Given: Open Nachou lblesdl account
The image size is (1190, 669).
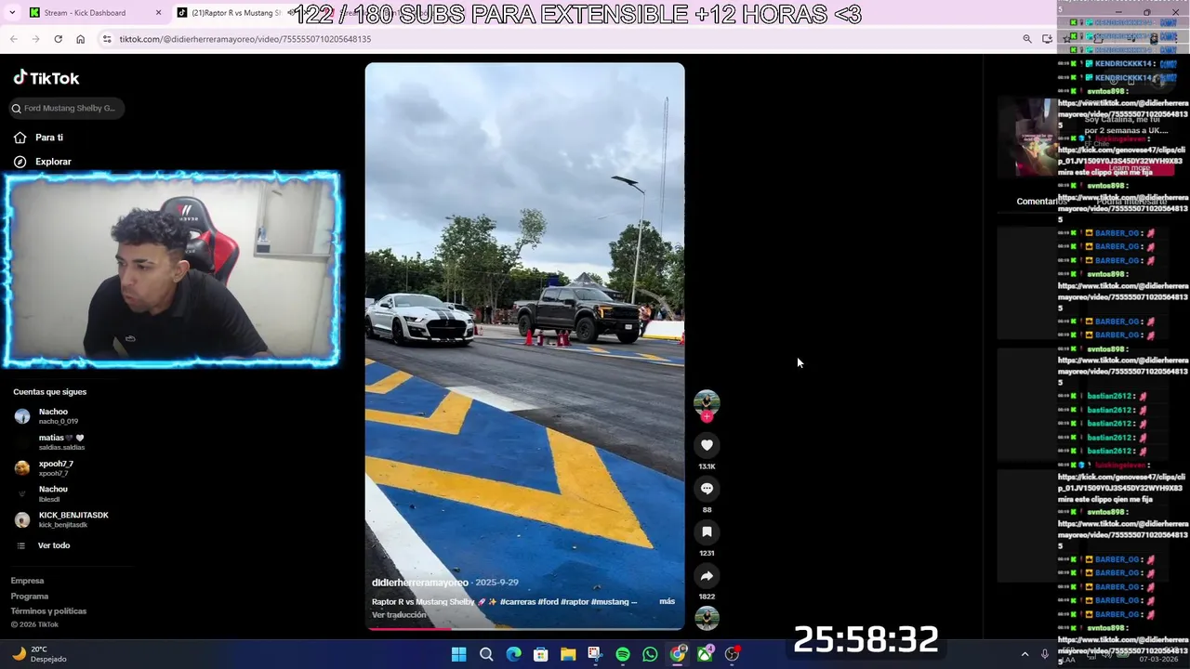Looking at the screenshot, I should (x=52, y=494).
